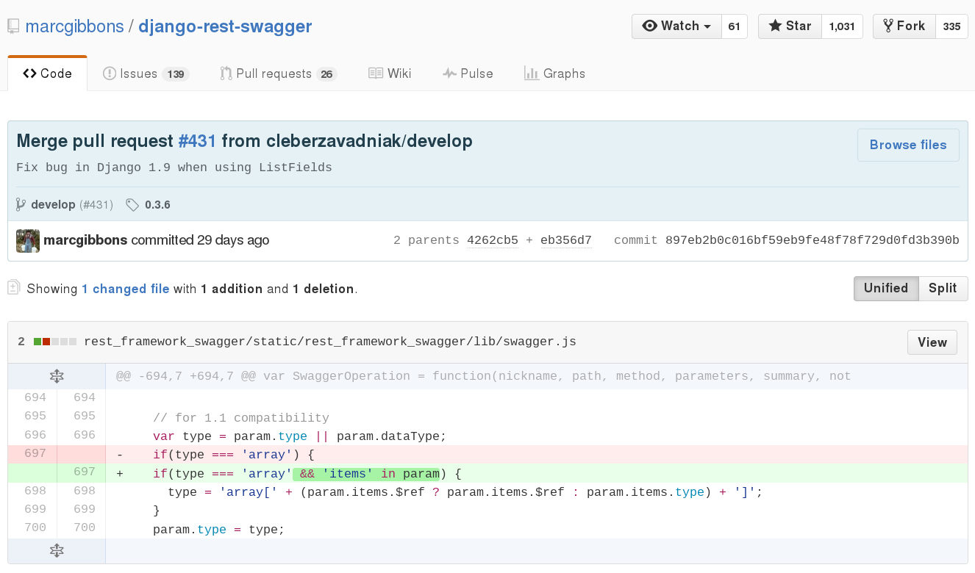Viewport: 975px width, 573px height.
Task: Click View button for swagger.js
Action: tap(932, 342)
